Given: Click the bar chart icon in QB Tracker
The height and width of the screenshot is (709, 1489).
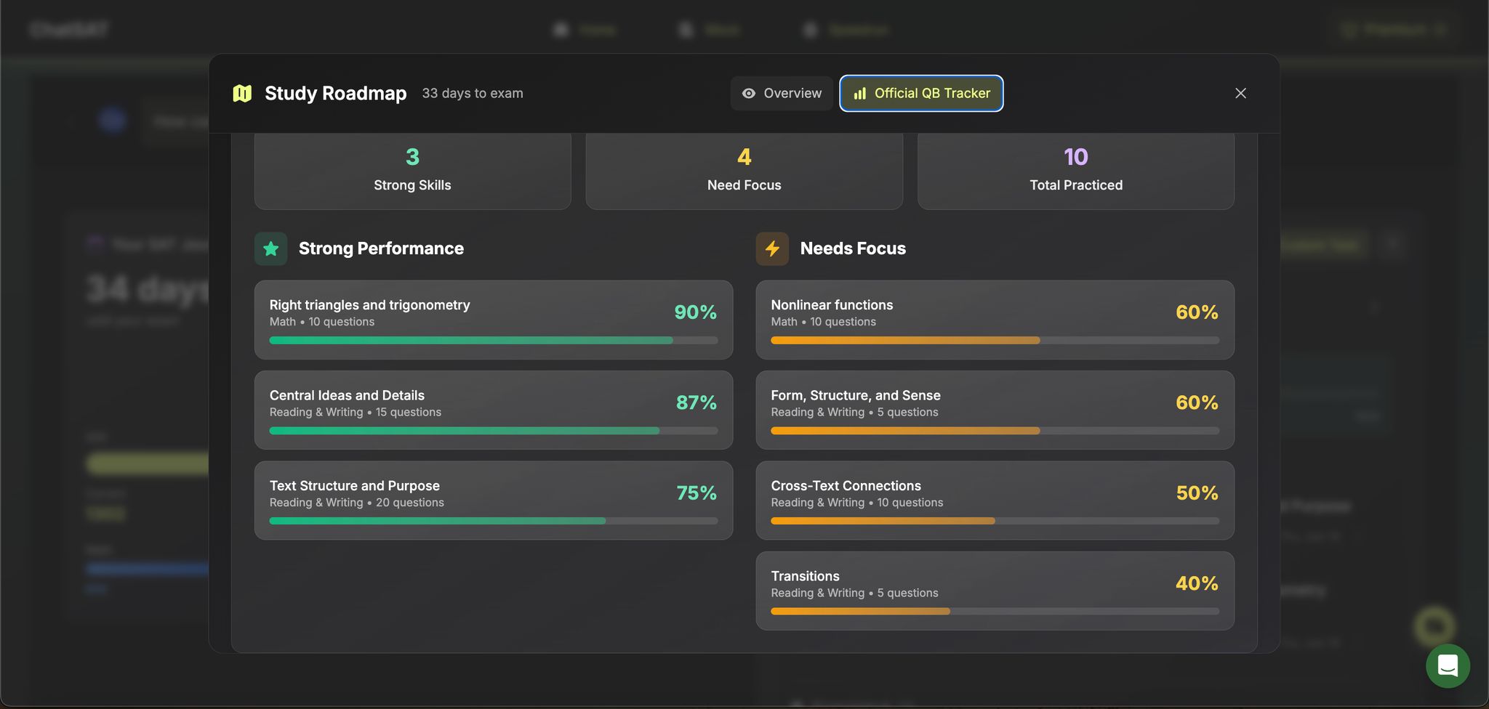Looking at the screenshot, I should (x=860, y=94).
